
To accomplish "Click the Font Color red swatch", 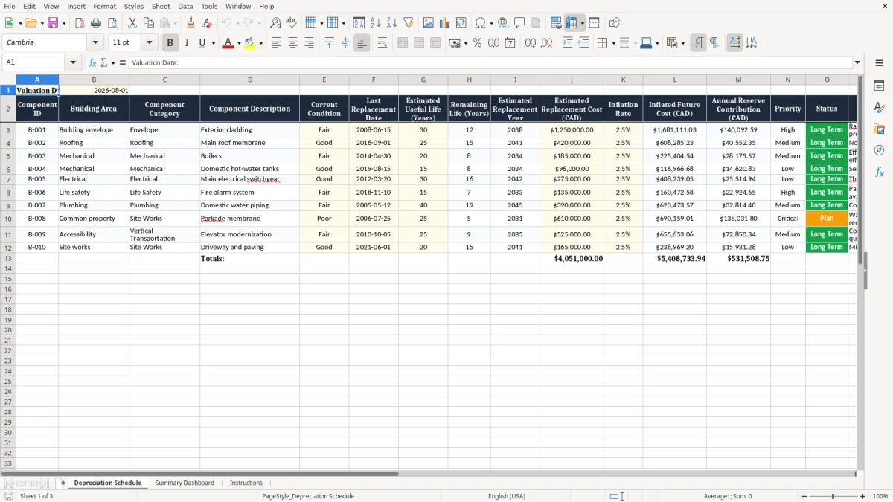I will point(228,43).
